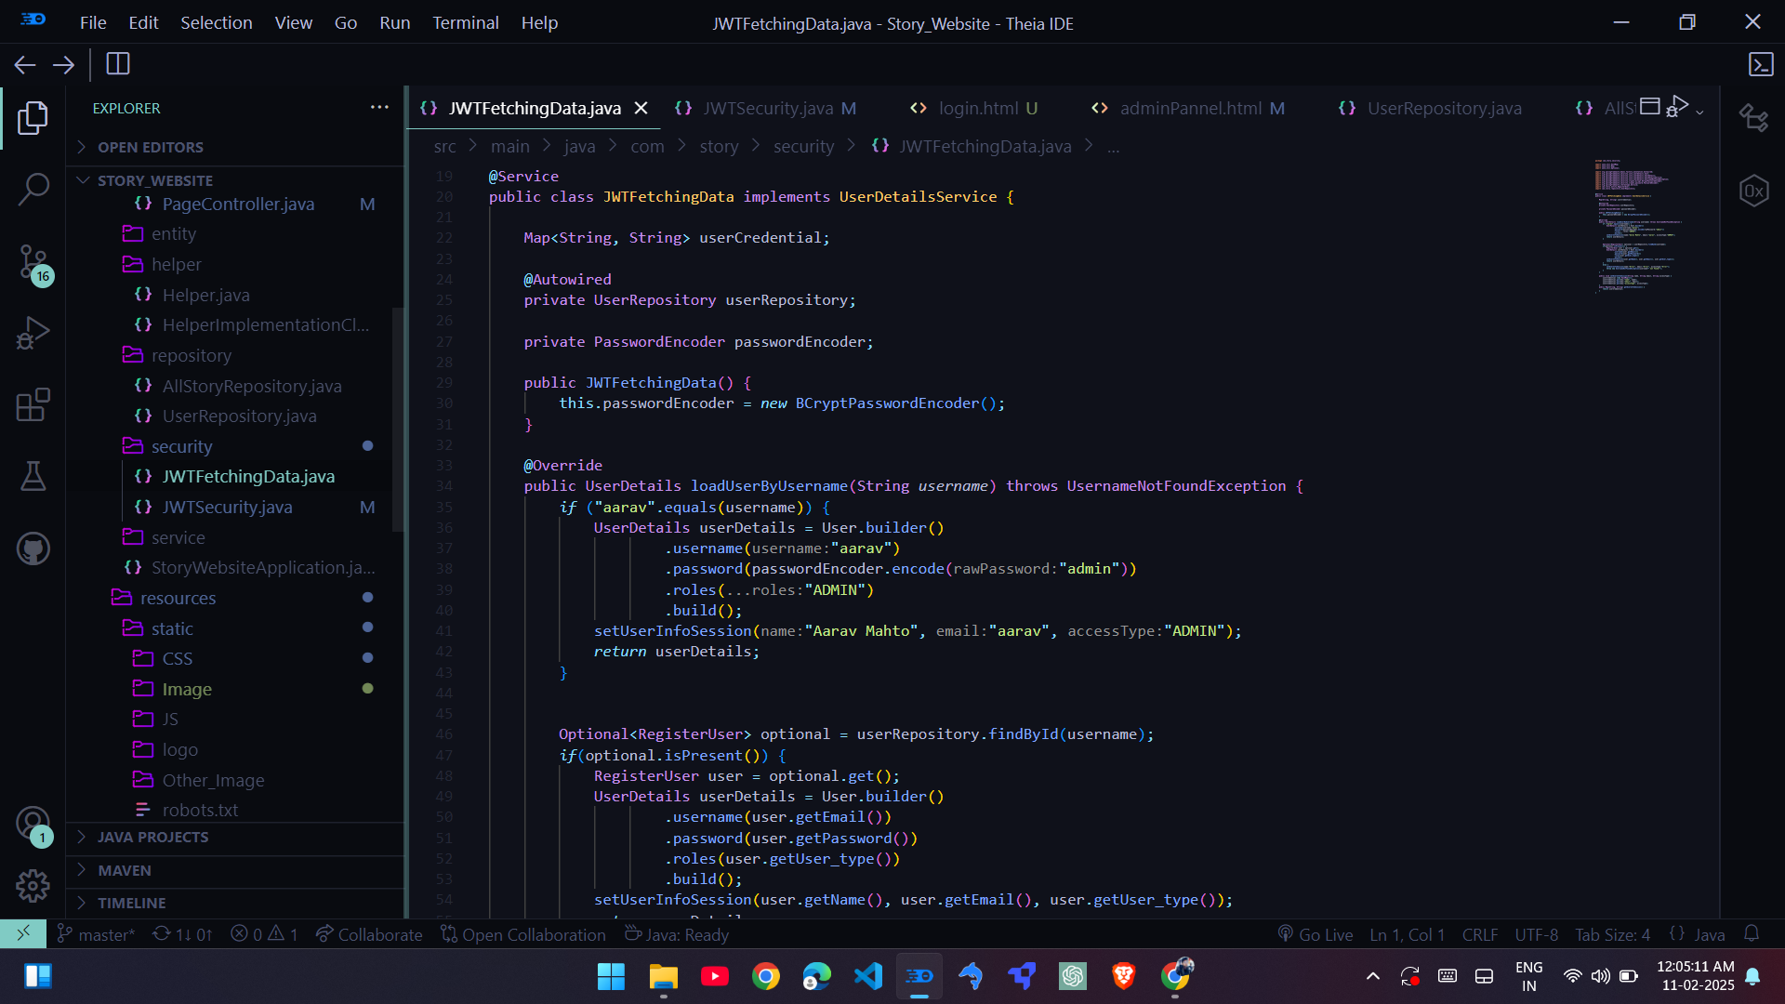Collapse the STORY_WEBSITE tree
This screenshot has height=1004, width=1785.
[155, 180]
